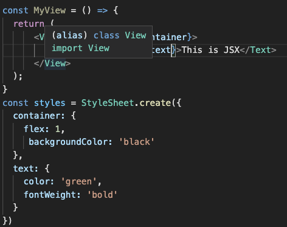Click the create method call
Viewport: 287px width, 227px height.
coord(155,103)
